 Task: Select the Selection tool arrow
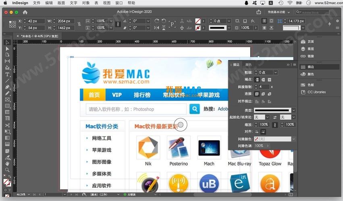[7, 42]
